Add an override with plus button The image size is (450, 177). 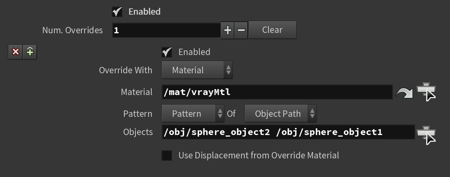pos(228,30)
